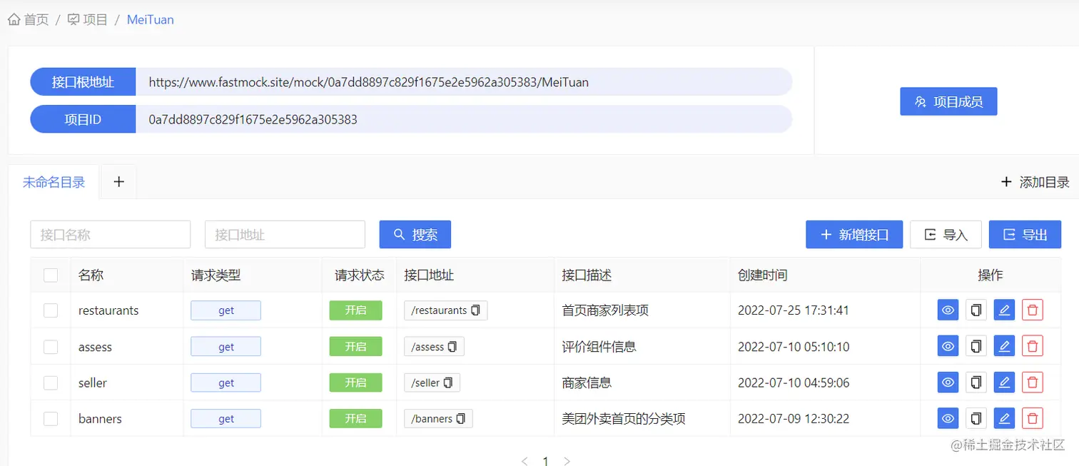The height and width of the screenshot is (466, 1079).
Task: Switch to the 未命名目录 tab
Action: pyautogui.click(x=54, y=182)
